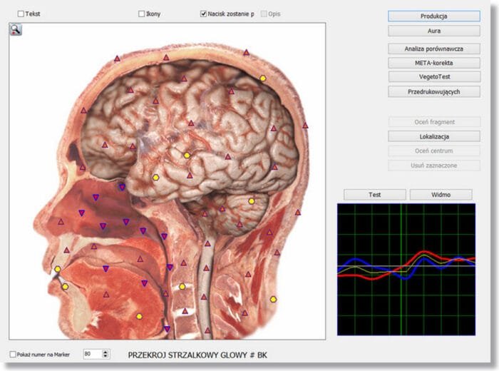Decrease the marker value with the down arrow
This screenshot has width=499, height=371.
(106, 356)
